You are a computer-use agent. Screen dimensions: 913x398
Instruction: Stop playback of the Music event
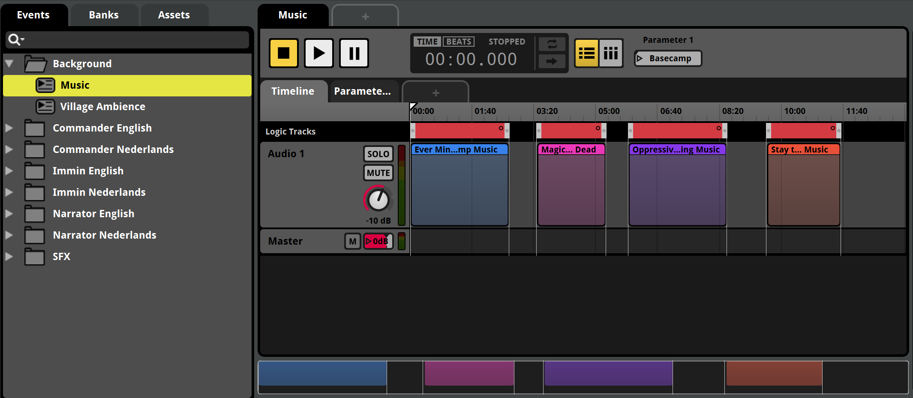[x=283, y=53]
